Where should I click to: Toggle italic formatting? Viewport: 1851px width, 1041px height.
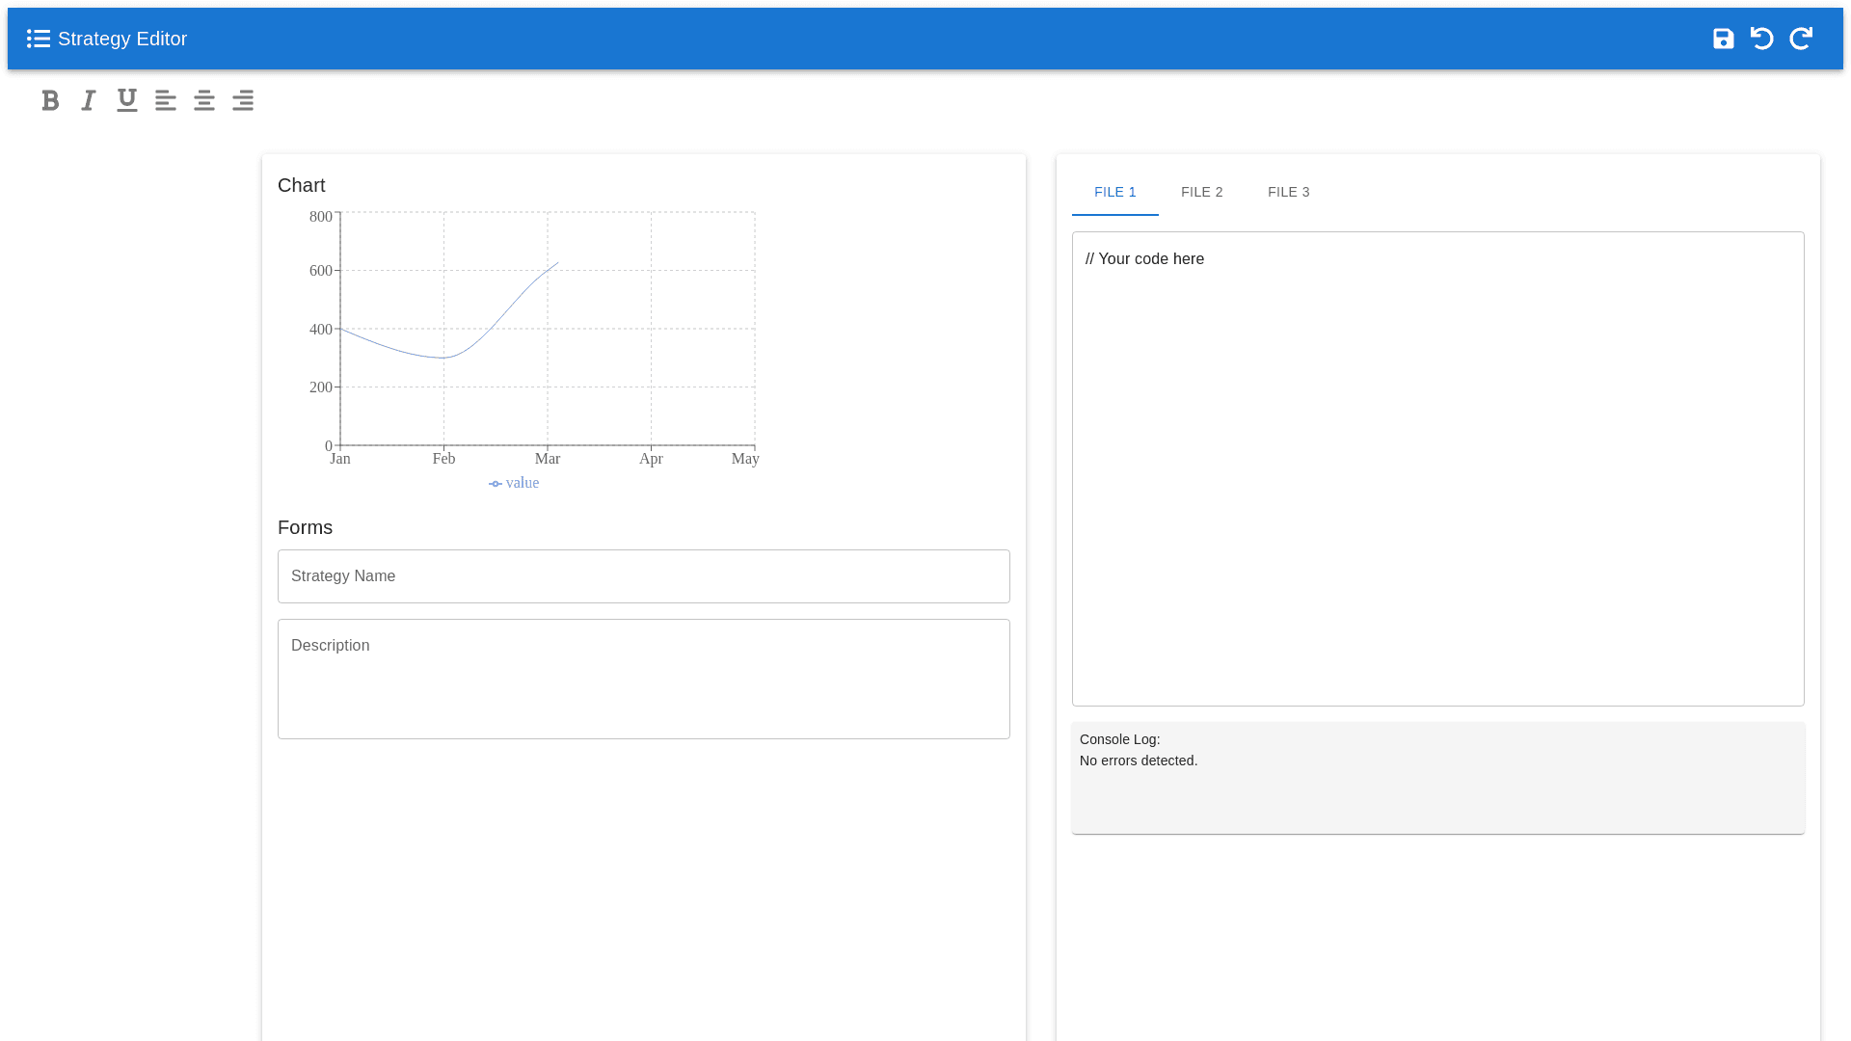(x=89, y=100)
